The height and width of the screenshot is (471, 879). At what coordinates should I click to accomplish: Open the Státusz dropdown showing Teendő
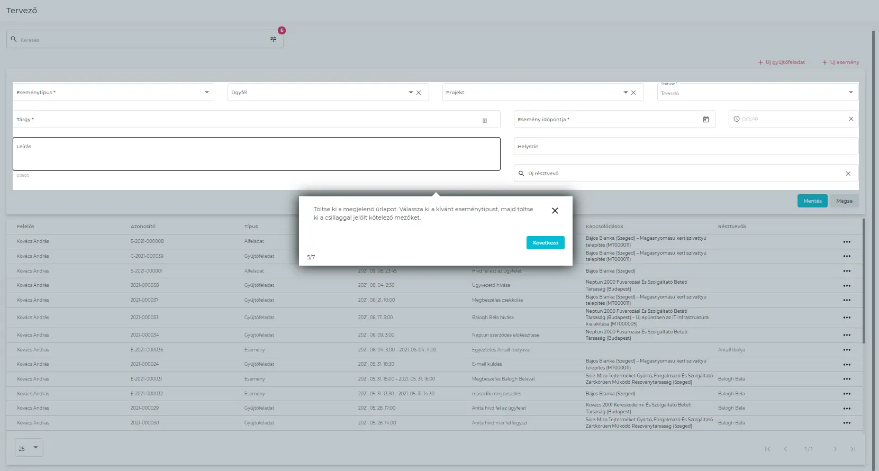850,93
